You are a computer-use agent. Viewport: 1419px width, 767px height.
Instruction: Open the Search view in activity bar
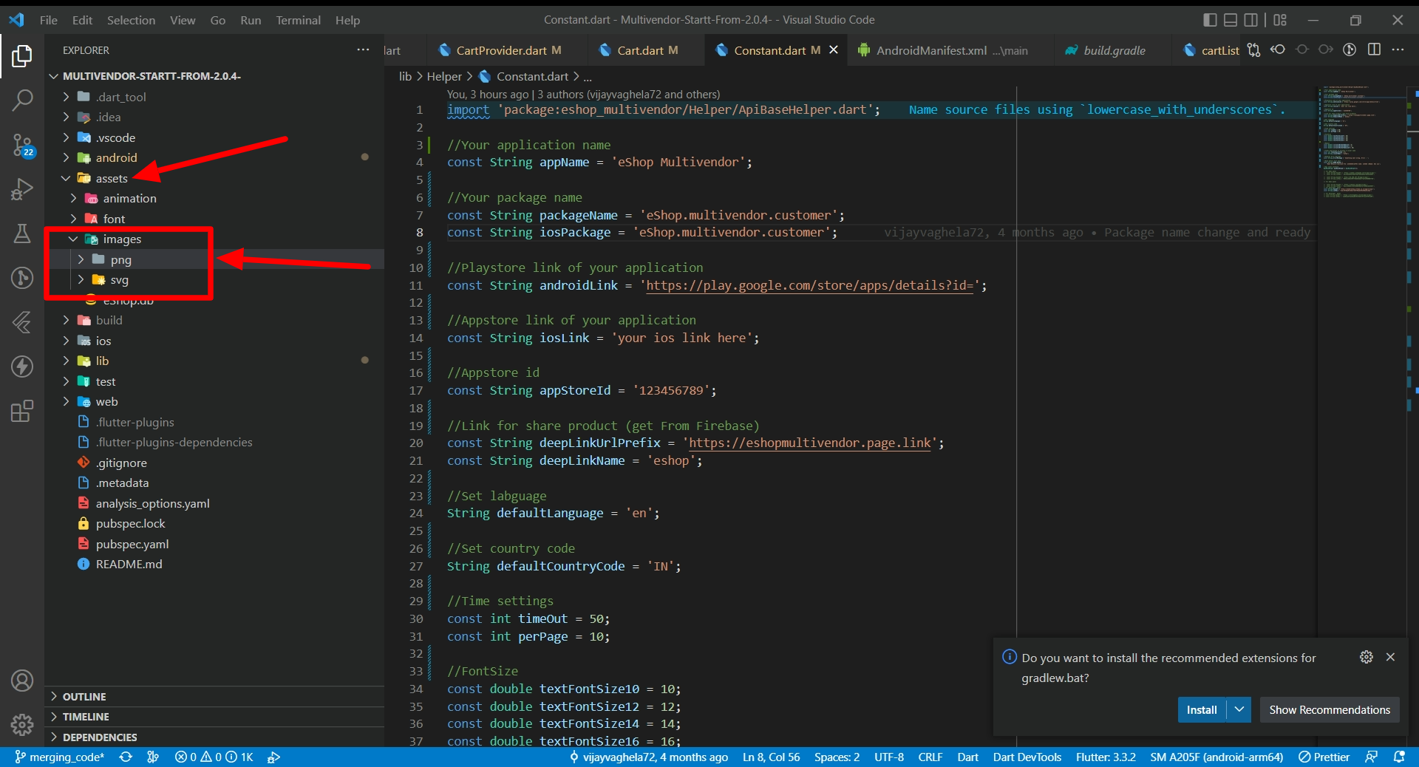point(22,100)
